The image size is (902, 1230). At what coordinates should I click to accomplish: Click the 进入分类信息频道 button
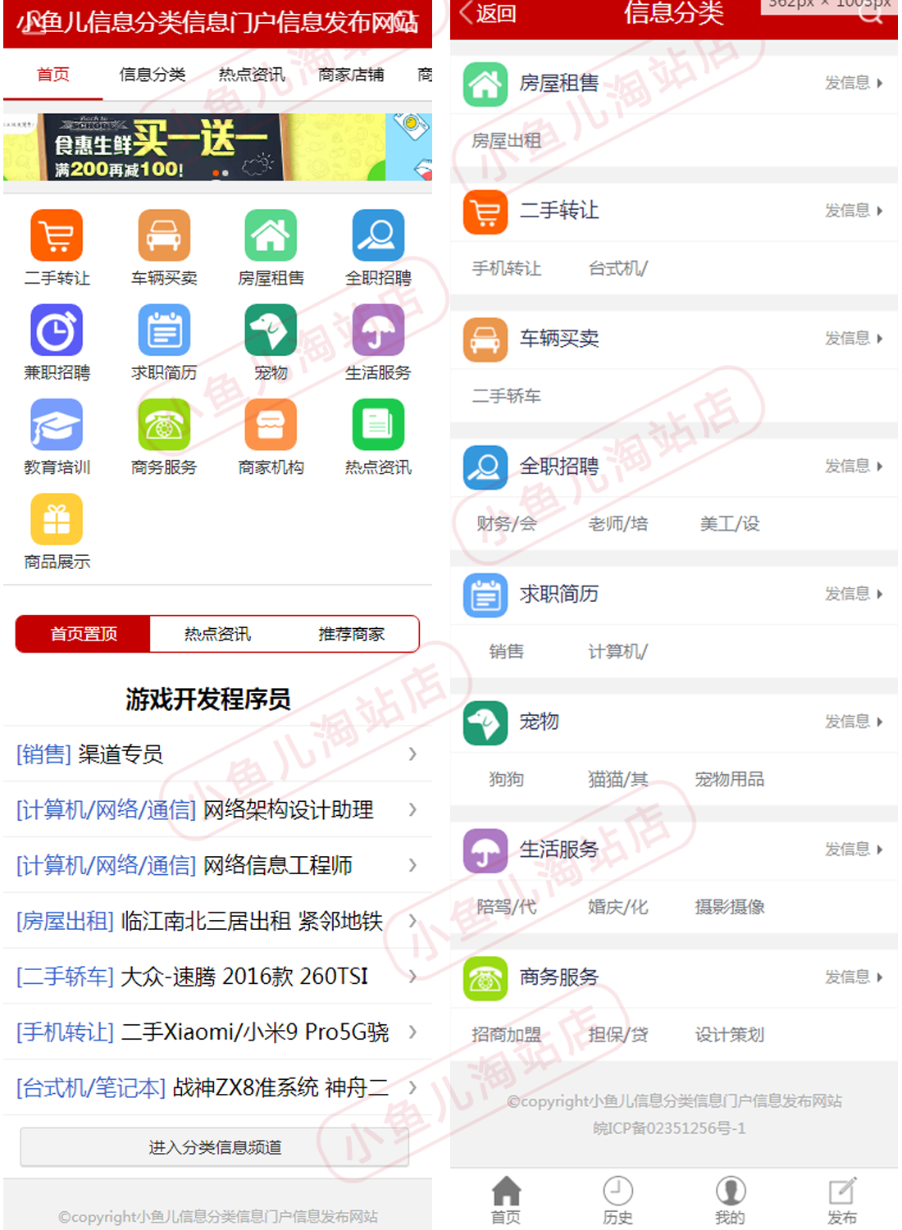coord(215,1147)
